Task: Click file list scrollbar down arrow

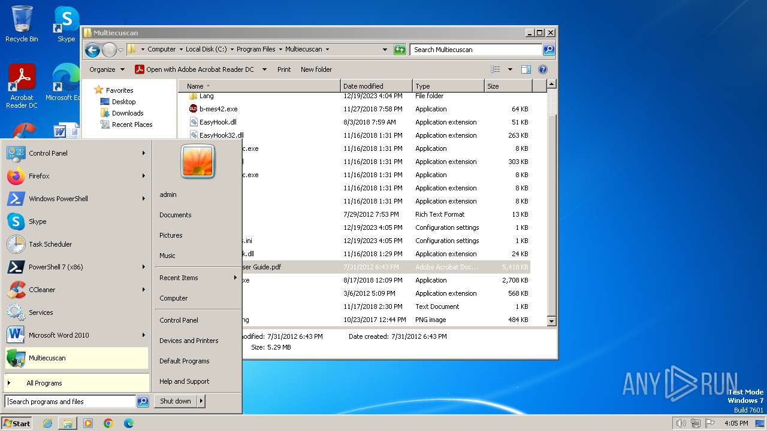Action: tap(552, 321)
